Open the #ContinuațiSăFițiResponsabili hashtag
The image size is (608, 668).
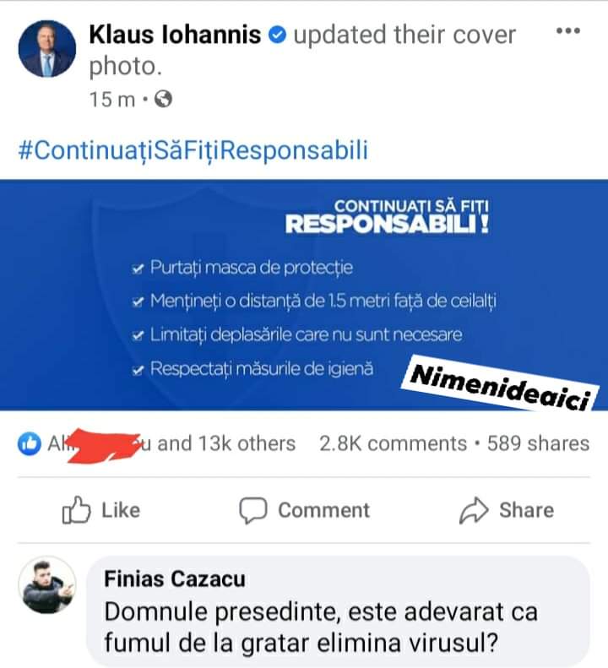point(193,150)
